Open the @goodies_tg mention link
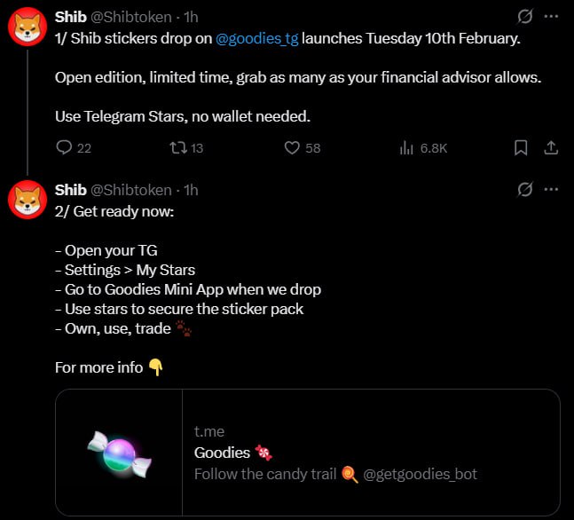Screen dimensions: 574x520 (258, 39)
